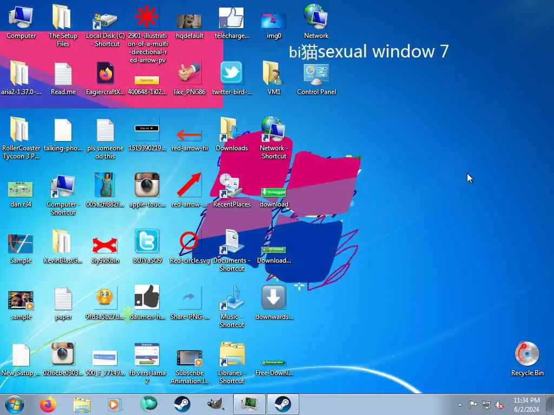Launch Firefox from the taskbar
Viewport: 554px width, 415px height.
[48, 404]
